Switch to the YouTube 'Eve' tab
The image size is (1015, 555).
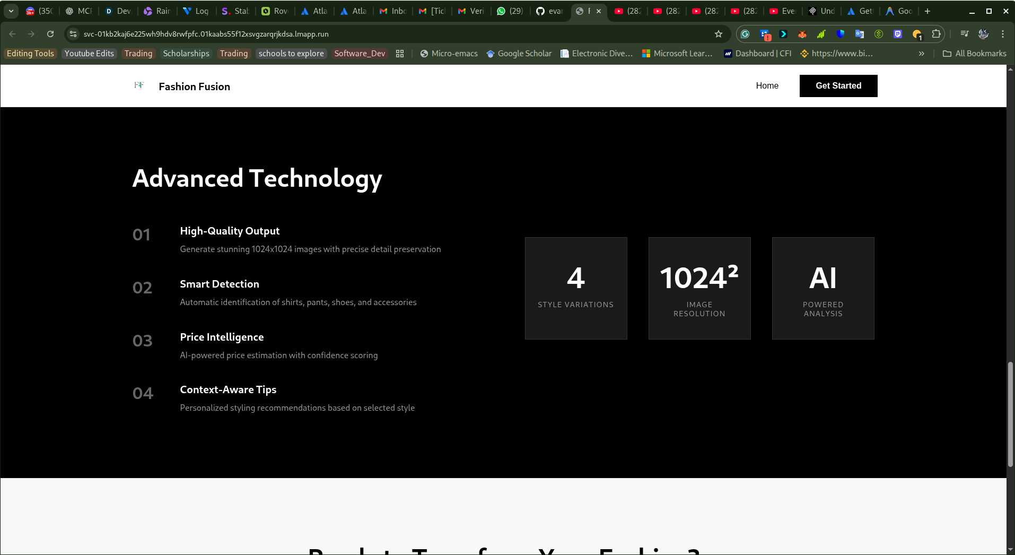pos(783,11)
